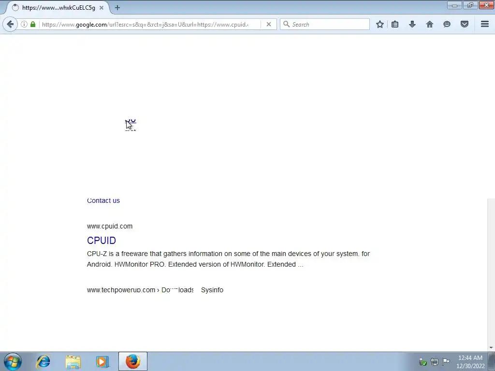Open a new tab with plus button
Screen dimensions: 495x371
(x=117, y=8)
